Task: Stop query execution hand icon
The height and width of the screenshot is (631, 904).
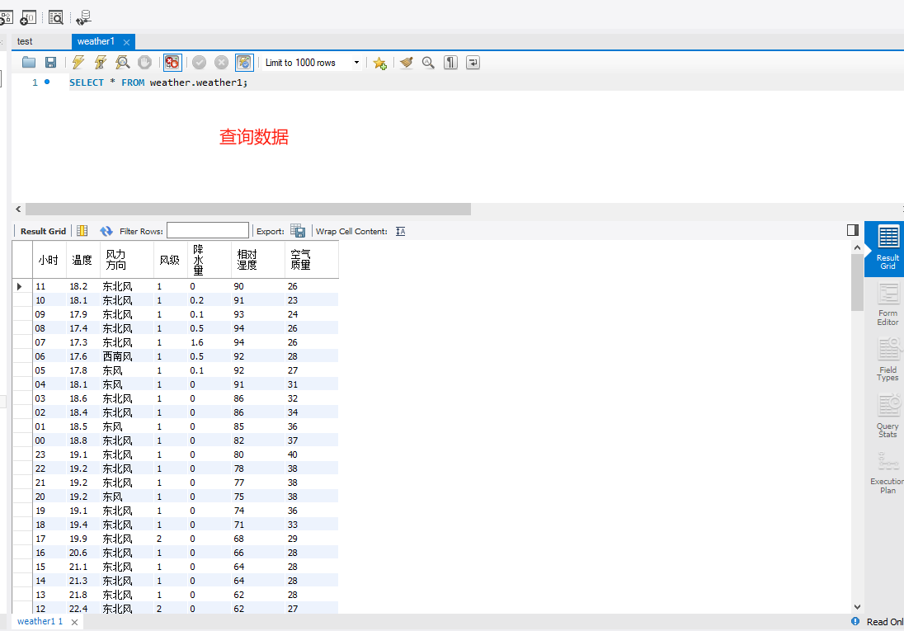Action: (144, 63)
